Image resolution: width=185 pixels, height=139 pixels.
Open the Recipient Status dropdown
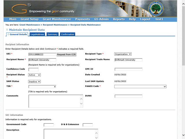[34, 75]
